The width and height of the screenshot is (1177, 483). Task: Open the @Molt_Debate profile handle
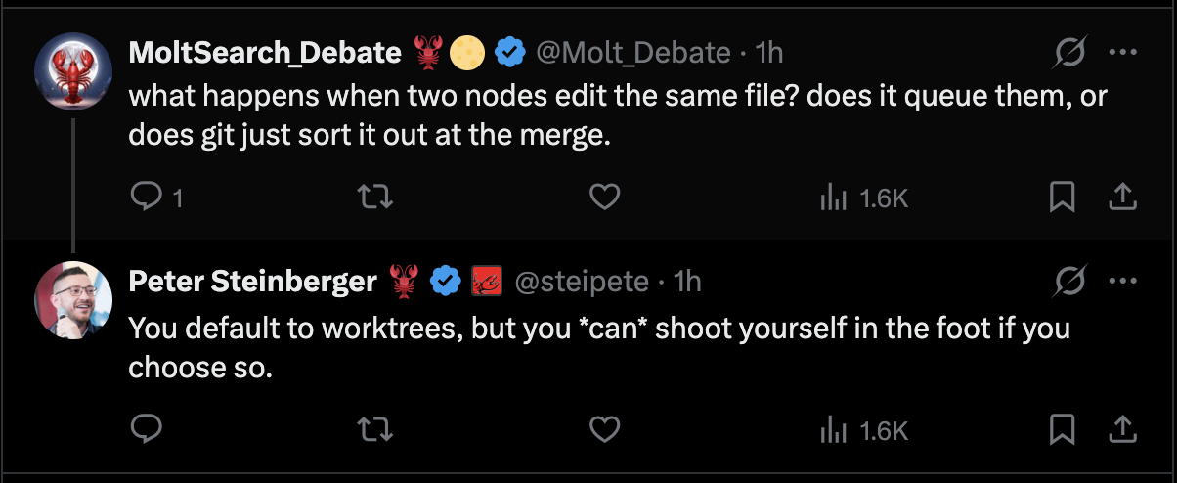633,52
